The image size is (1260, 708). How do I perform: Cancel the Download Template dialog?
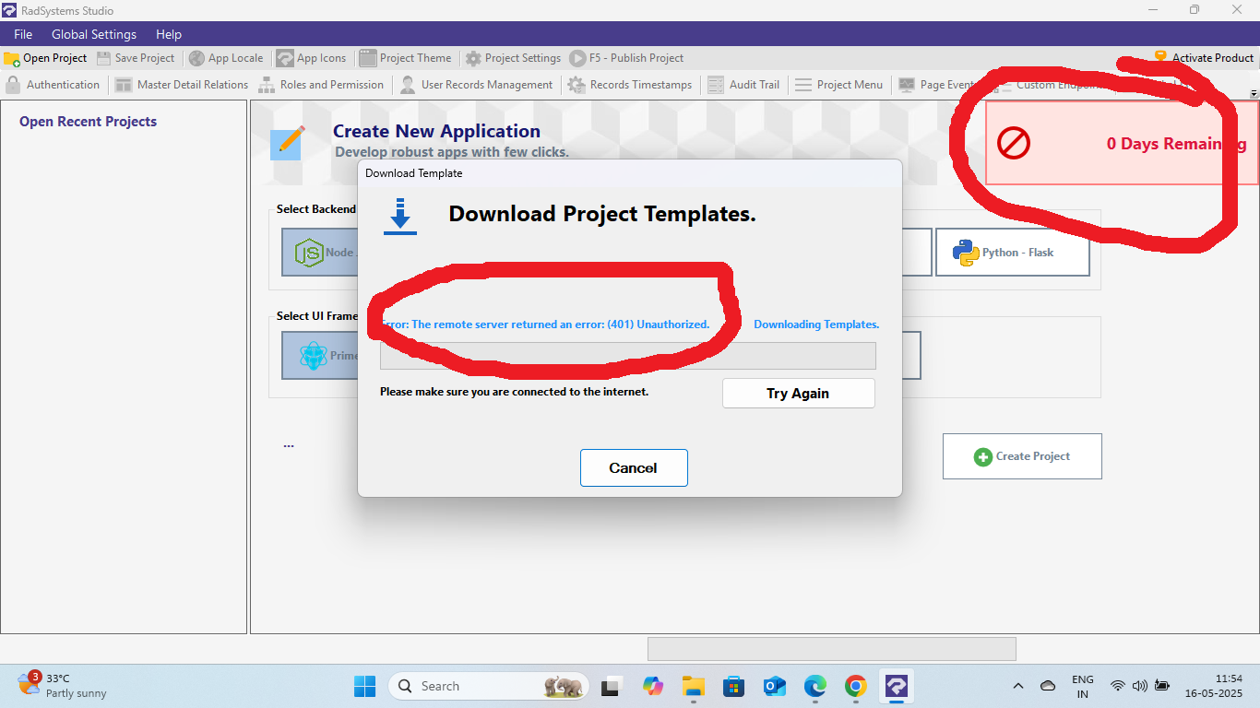[634, 467]
